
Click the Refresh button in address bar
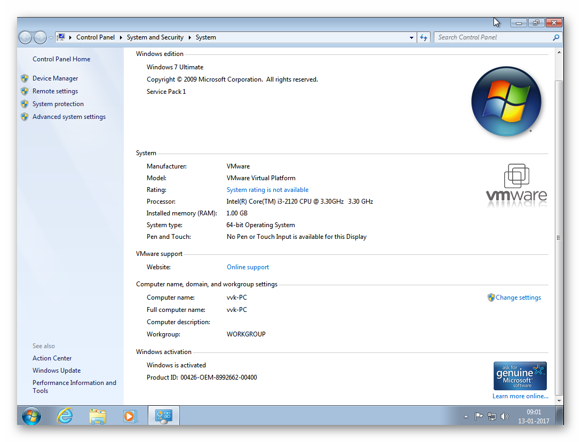tap(424, 37)
